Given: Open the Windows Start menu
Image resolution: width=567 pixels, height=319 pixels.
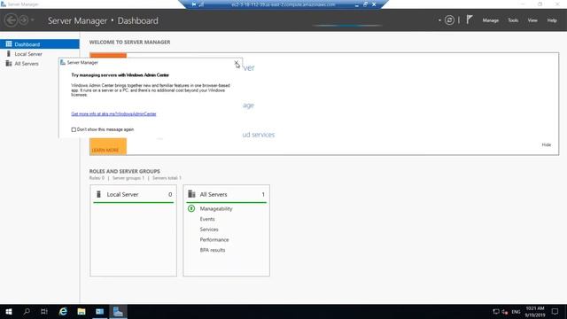Looking at the screenshot, I should pyautogui.click(x=9, y=311).
